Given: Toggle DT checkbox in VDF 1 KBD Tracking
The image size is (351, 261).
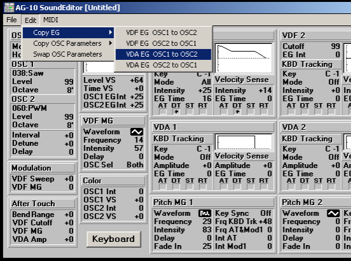Looking at the screenshot, I should (176, 111).
